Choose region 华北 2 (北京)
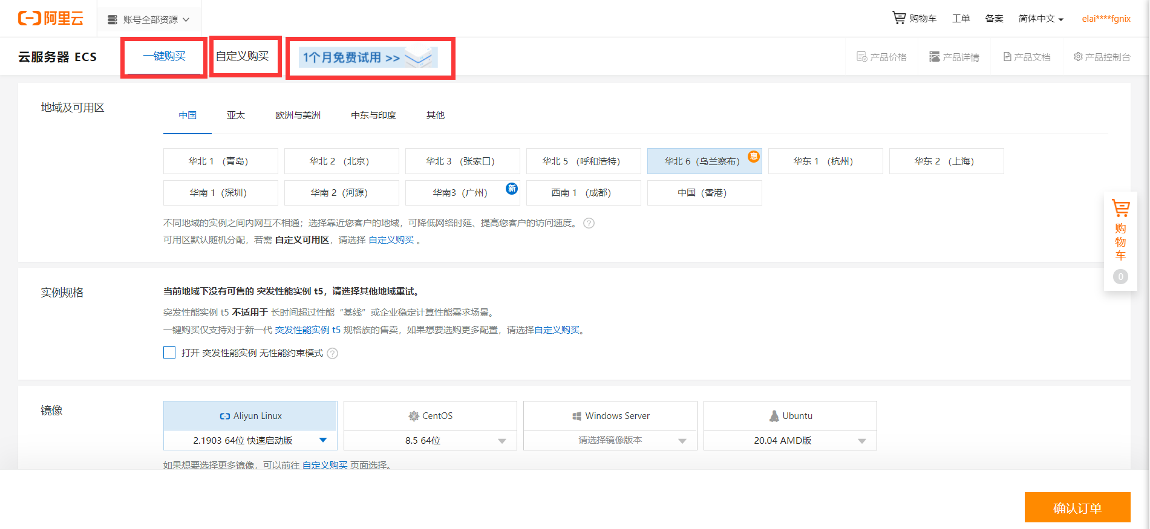Viewport: 1150px width, 529px height. [x=342, y=161]
